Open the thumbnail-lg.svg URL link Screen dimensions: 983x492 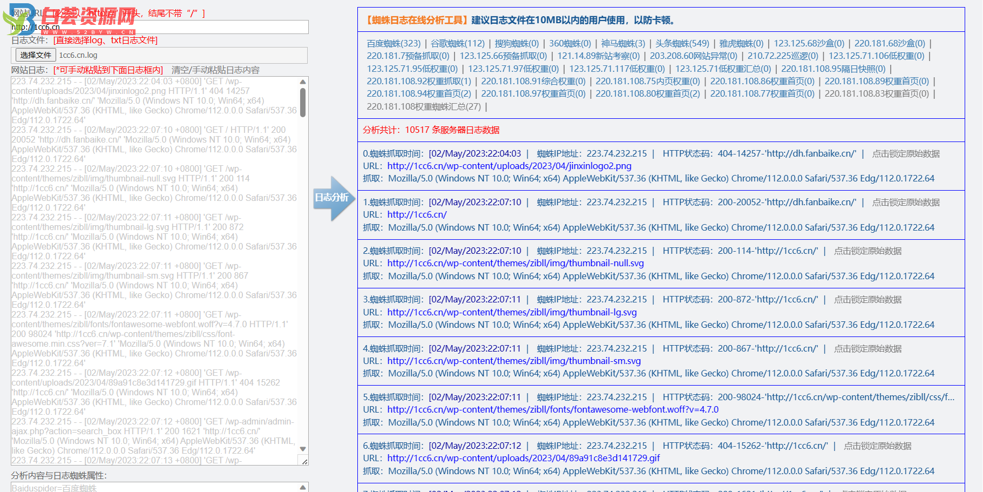[512, 312]
